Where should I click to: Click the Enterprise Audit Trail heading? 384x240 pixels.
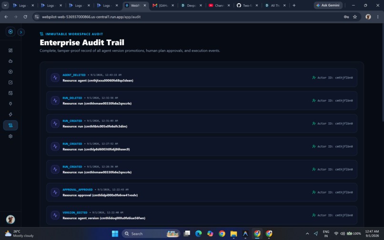click(82, 42)
